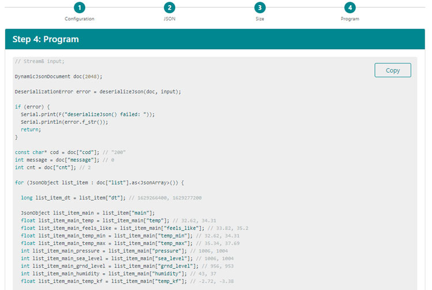Viewport: 432px width, 290px height.
Task: Click the list_item_main_grnd_level line
Action: click(127, 266)
